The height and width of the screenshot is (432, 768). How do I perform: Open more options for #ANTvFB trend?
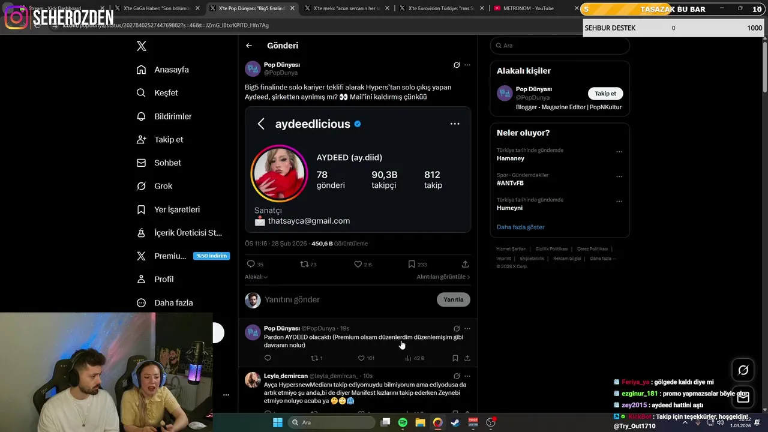pyautogui.click(x=619, y=176)
